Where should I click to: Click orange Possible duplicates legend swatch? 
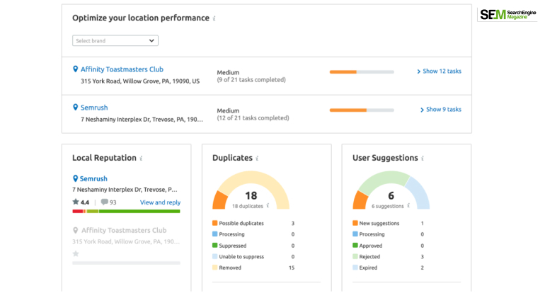[x=214, y=223]
